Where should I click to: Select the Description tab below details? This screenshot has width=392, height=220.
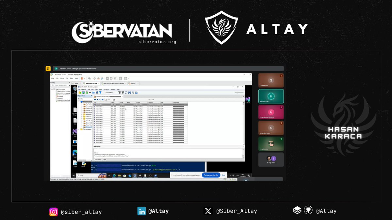pos(98,159)
